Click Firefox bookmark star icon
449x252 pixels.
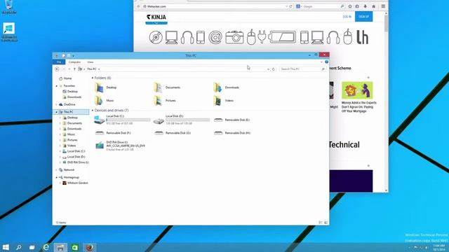coord(350,6)
